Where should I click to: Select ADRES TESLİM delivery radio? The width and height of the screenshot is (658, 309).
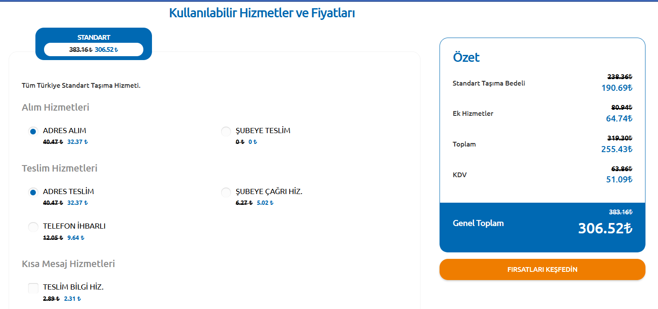[33, 192]
